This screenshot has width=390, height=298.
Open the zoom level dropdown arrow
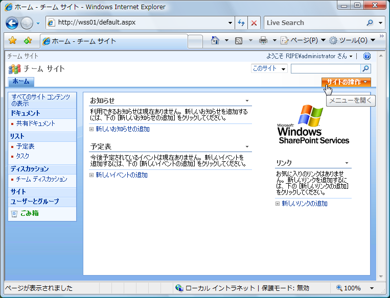372,288
